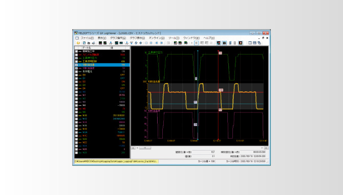Click the print icon in the toolbar
Image resolution: width=343 pixels, height=195 pixels.
point(94,43)
